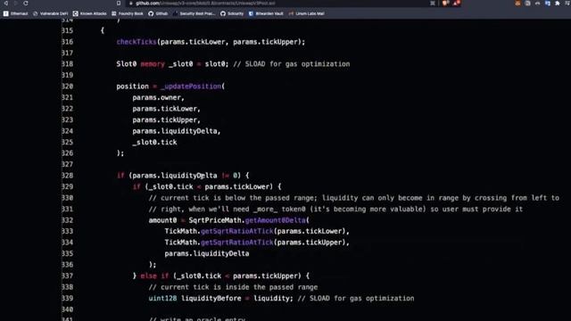Open the Github bookmark
Image resolution: width=571 pixels, height=321 pixels.
[158, 13]
